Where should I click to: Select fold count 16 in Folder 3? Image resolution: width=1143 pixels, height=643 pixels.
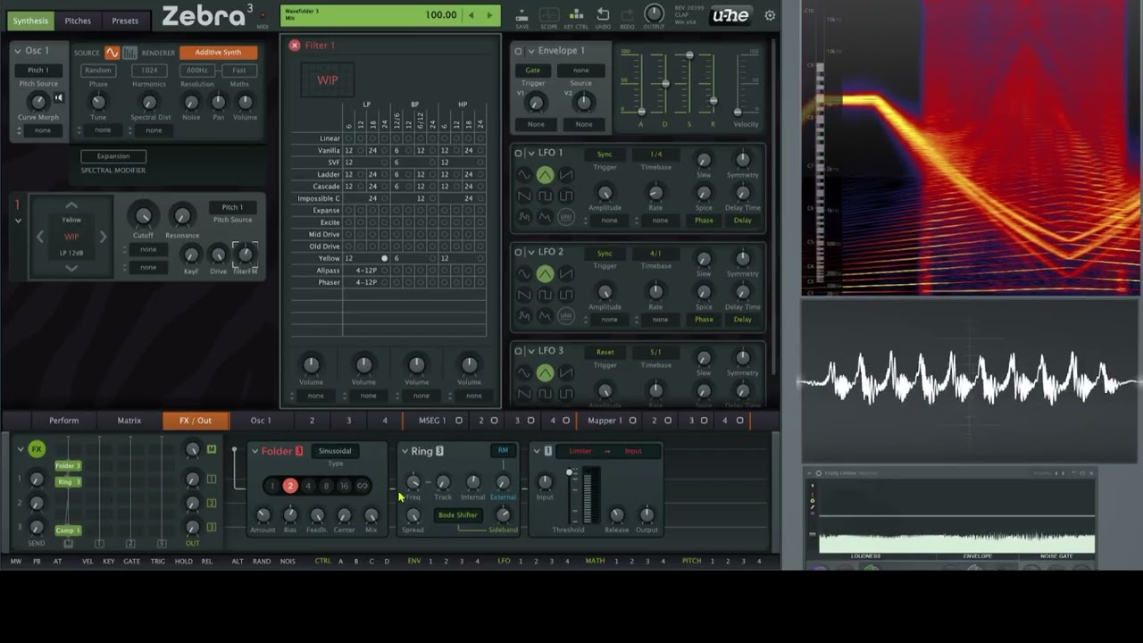344,486
